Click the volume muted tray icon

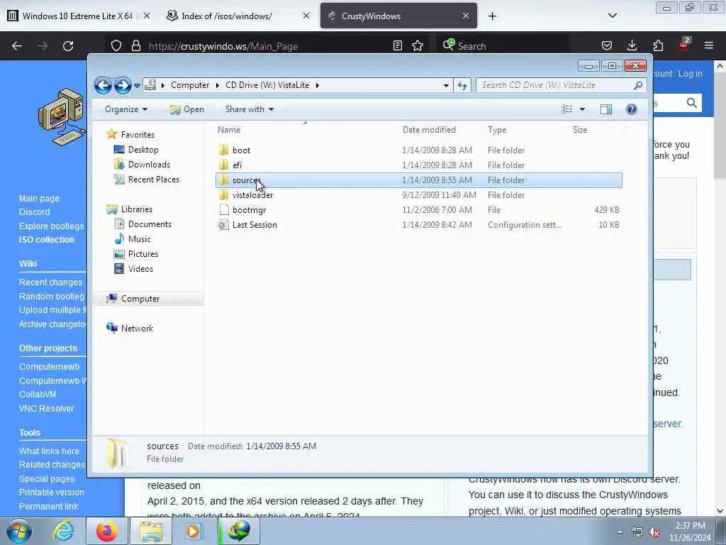pyautogui.click(x=654, y=532)
